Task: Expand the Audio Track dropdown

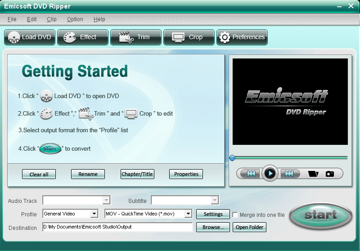Action: click(x=106, y=200)
